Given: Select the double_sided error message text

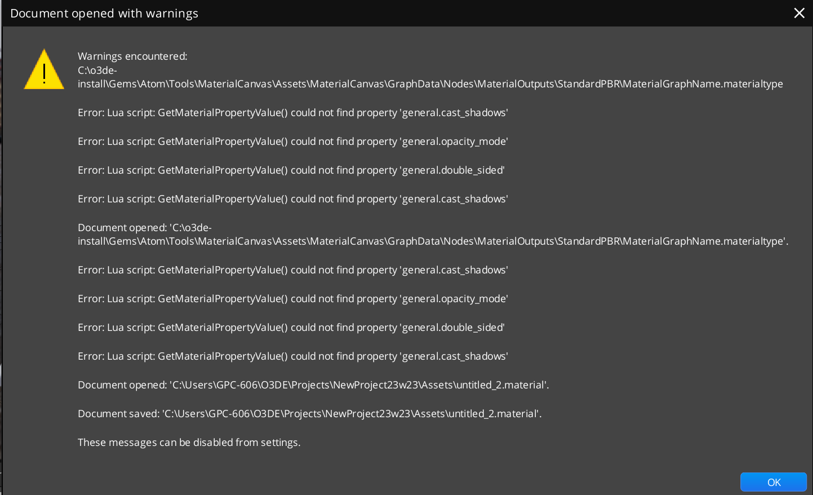Looking at the screenshot, I should pyautogui.click(x=291, y=170).
